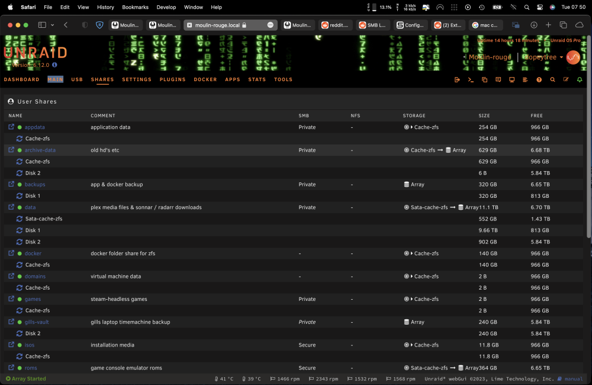The height and width of the screenshot is (385, 592).
Task: Open the file manager icon in toolbar
Action: coord(484,80)
